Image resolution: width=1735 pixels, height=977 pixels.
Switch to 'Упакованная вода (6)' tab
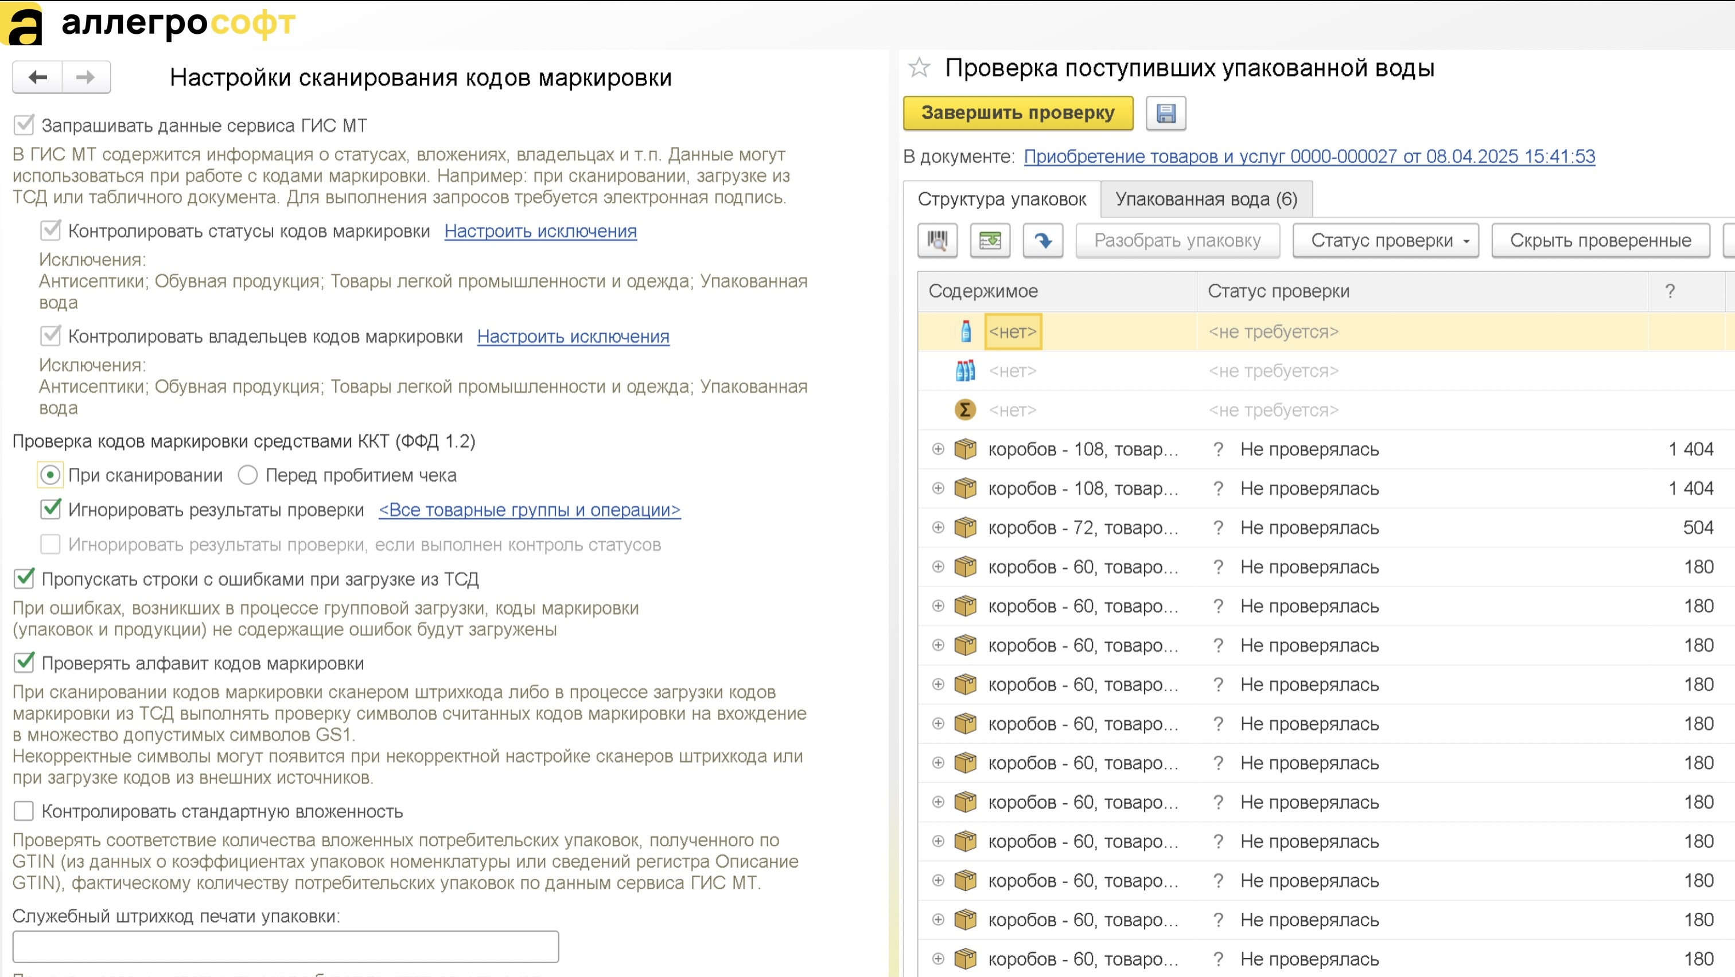pos(1206,199)
